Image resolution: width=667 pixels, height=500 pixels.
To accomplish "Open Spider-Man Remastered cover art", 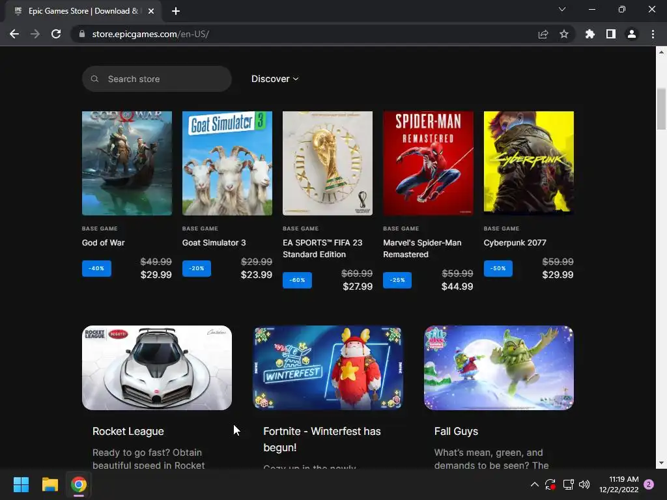I will point(428,163).
